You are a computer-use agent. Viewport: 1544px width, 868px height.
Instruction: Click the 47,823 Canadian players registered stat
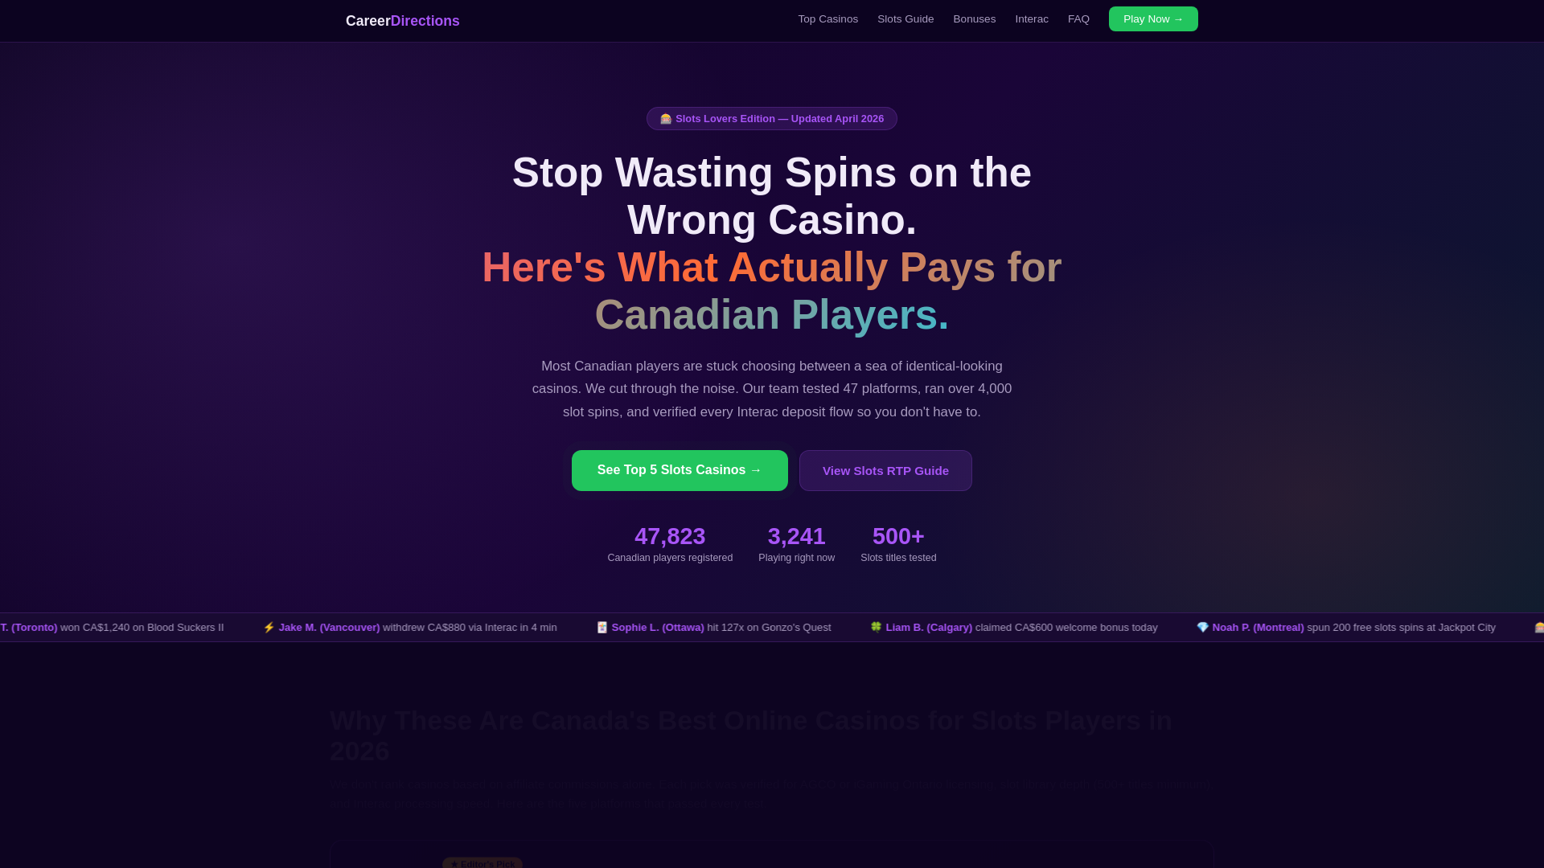click(670, 544)
